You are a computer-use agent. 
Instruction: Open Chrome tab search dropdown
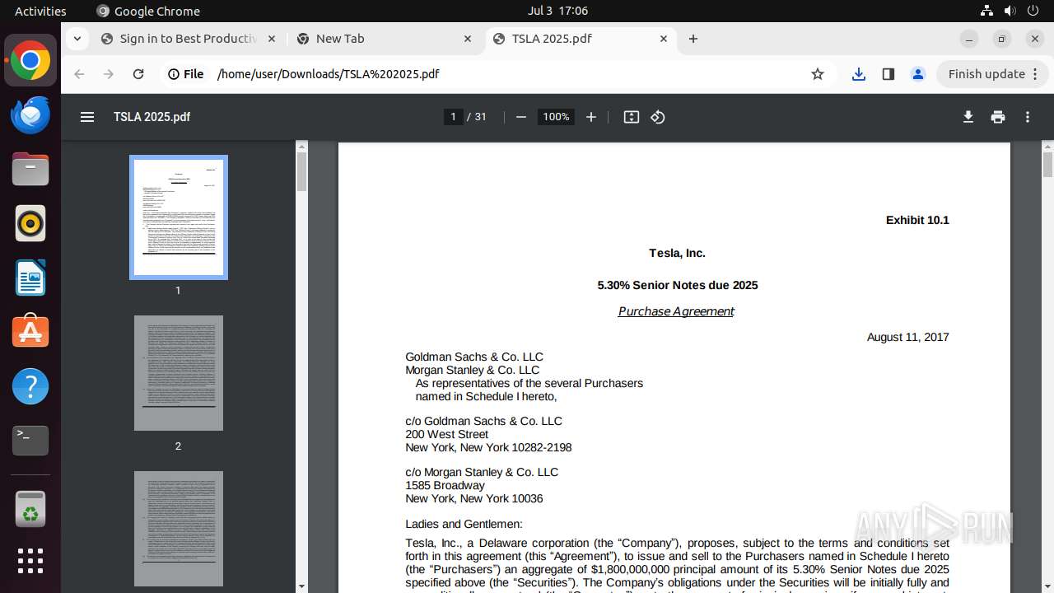(77, 39)
